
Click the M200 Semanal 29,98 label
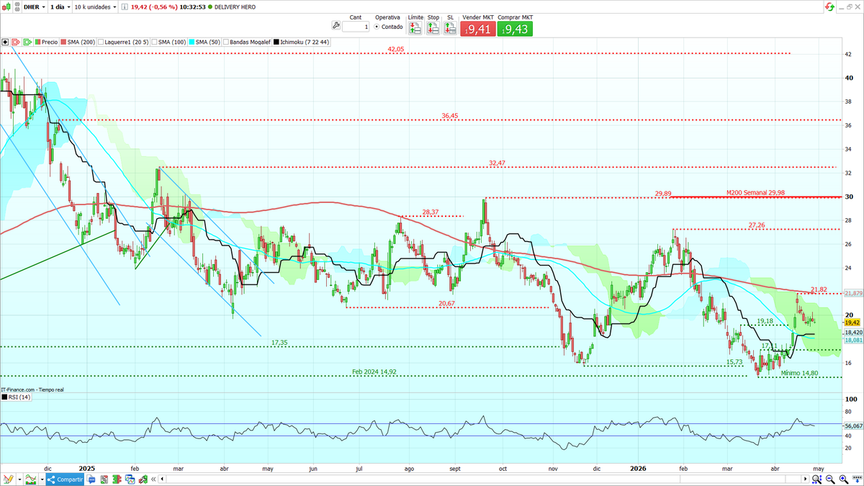tap(755, 193)
